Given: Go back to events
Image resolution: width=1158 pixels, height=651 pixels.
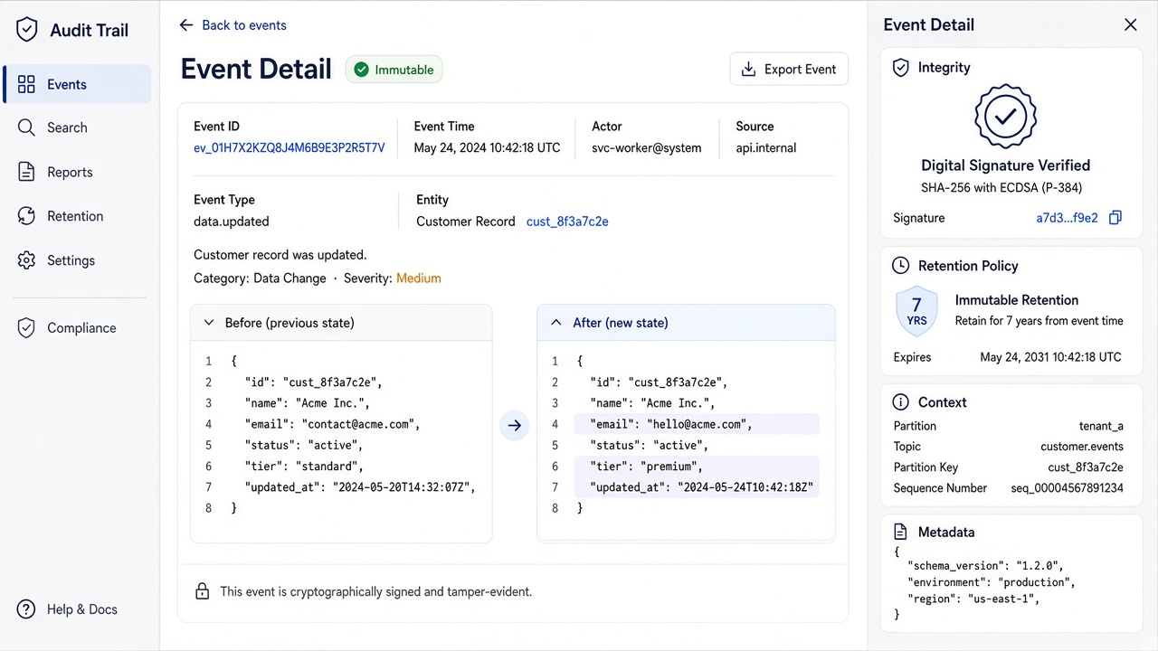Looking at the screenshot, I should [233, 25].
